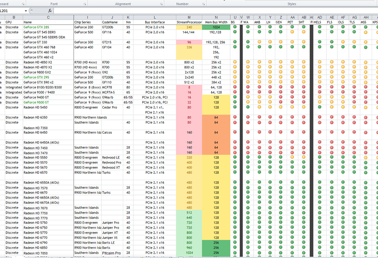The height and width of the screenshot is (258, 378).
Task: Expand the Name Box dropdown arrow
Action: (26, 11)
